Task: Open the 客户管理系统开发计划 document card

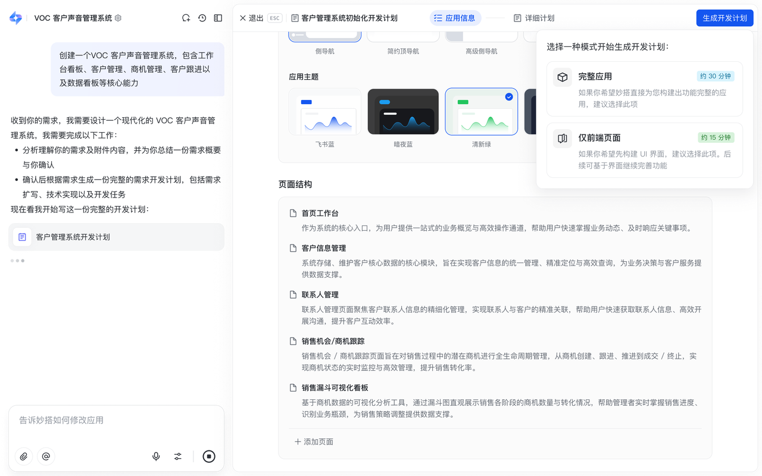Action: click(117, 237)
